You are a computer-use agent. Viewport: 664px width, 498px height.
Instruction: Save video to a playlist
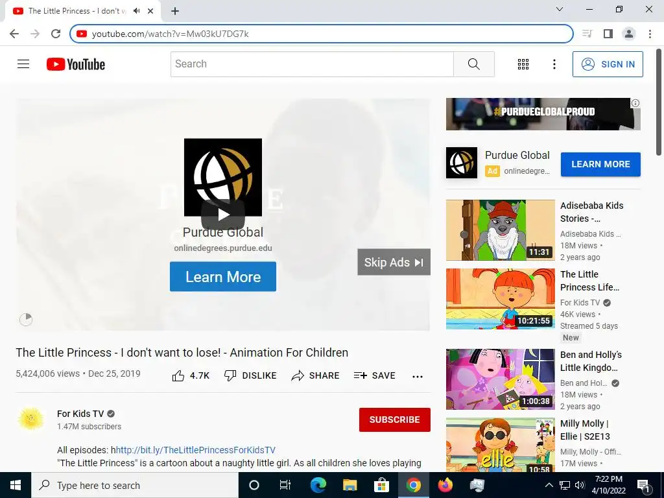pos(375,375)
